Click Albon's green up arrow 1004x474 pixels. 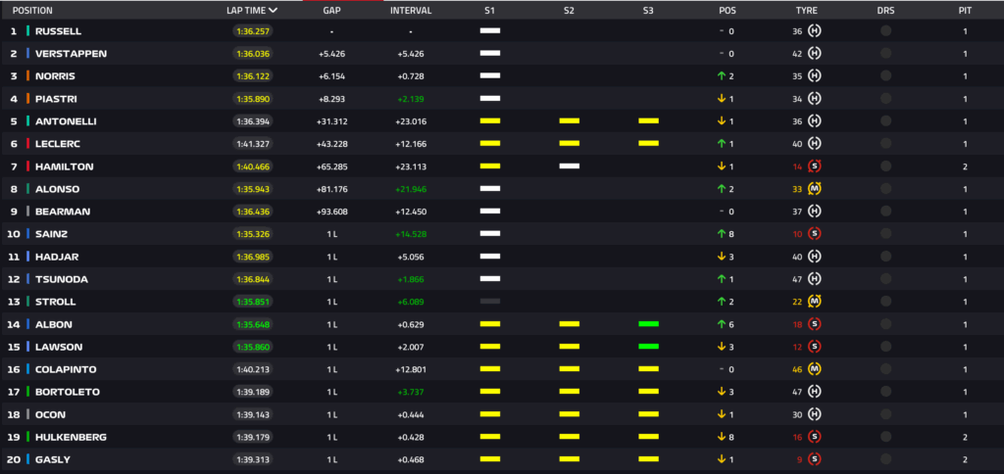tap(722, 324)
